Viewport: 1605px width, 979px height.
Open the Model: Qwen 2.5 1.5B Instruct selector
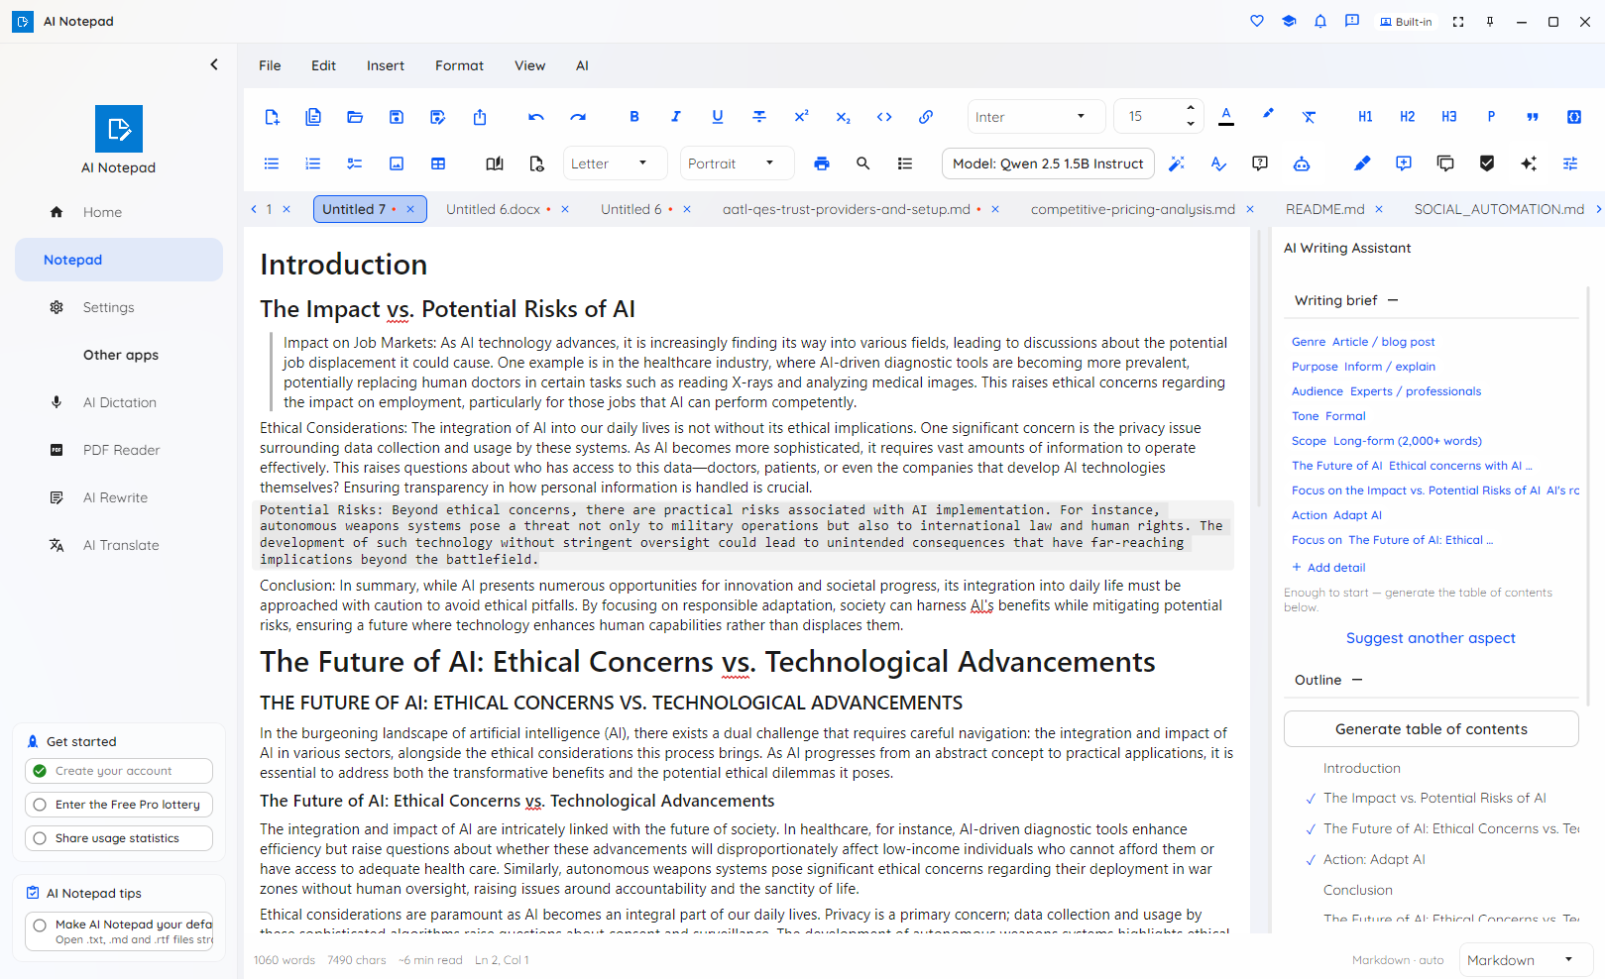1048,163
